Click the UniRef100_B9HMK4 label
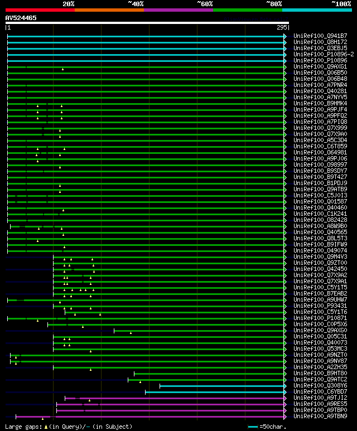The image size is (357, 431). 320,103
